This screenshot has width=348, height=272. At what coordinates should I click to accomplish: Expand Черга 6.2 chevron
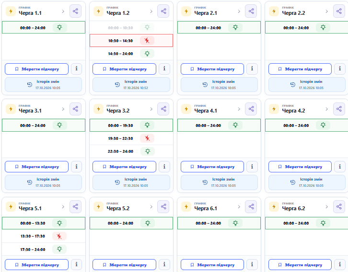coord(326,206)
